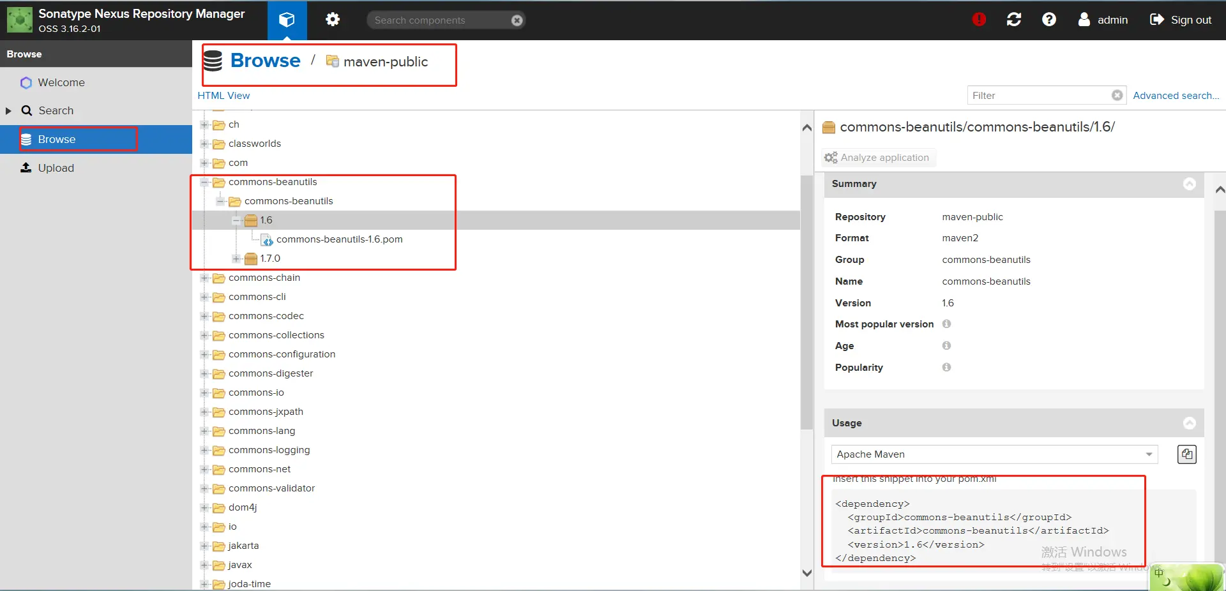Image resolution: width=1226 pixels, height=591 pixels.
Task: Click the io folder icon
Action: (x=219, y=527)
